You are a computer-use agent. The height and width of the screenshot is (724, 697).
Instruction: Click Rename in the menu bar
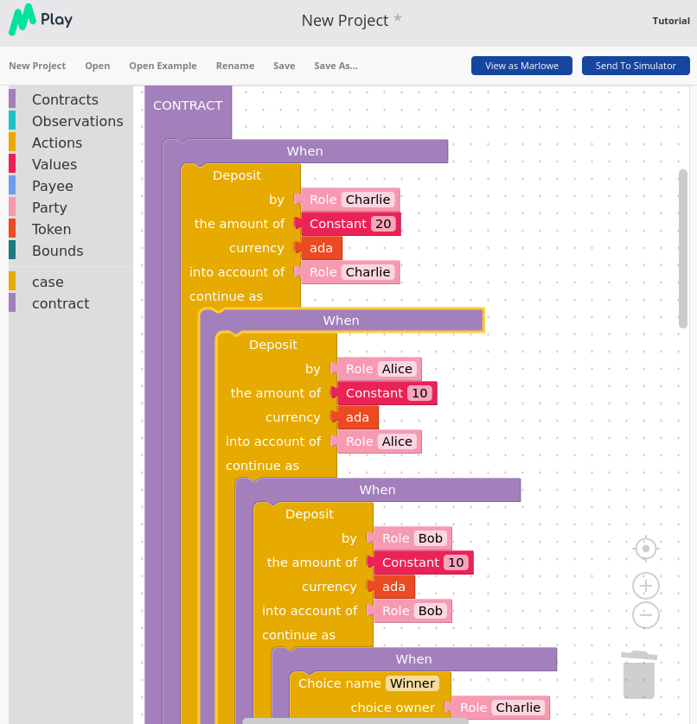coord(235,66)
